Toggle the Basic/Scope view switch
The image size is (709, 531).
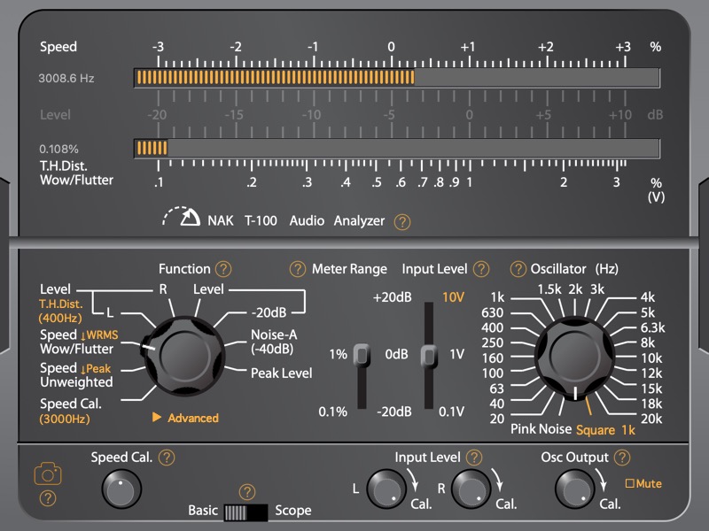pyautogui.click(x=245, y=512)
